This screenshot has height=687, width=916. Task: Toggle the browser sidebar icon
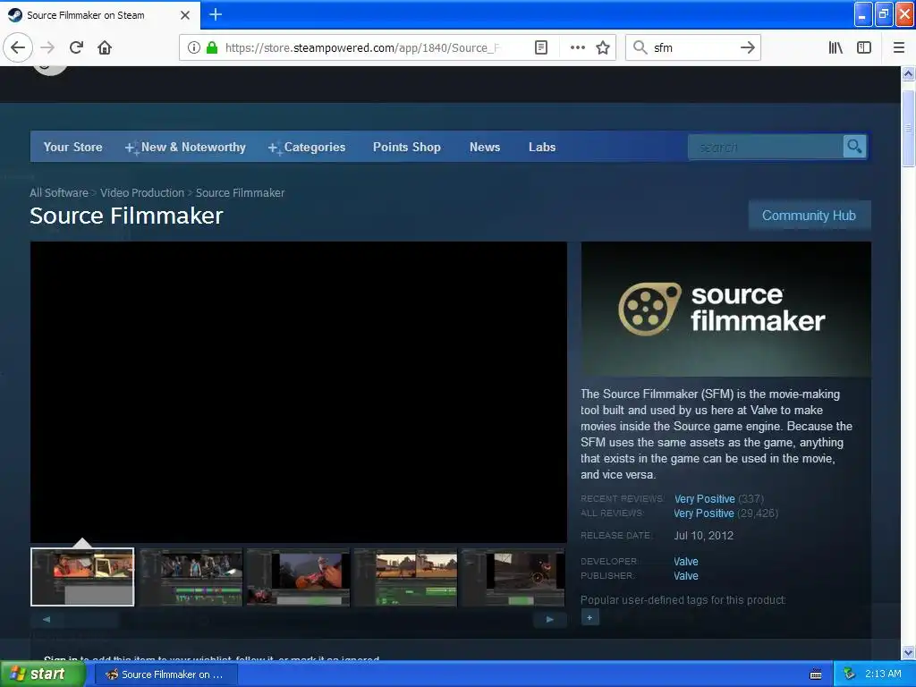(864, 47)
